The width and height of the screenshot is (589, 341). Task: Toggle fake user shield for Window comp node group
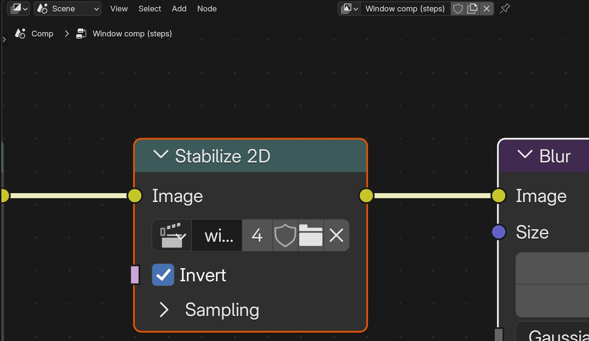tap(458, 9)
